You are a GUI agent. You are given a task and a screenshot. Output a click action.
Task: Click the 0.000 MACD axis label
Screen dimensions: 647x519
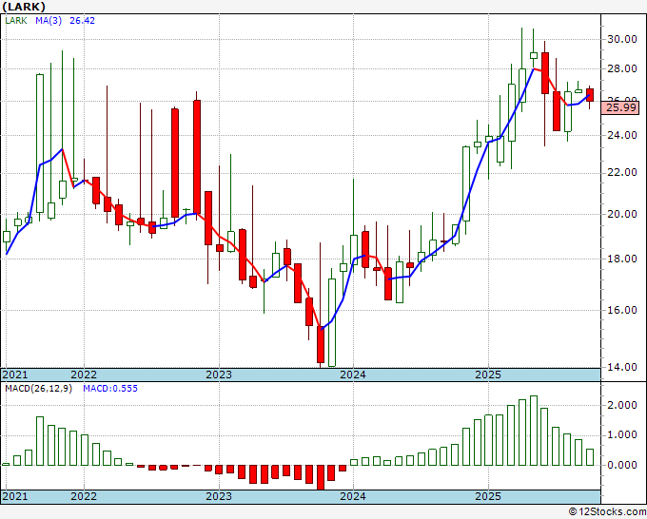622,465
